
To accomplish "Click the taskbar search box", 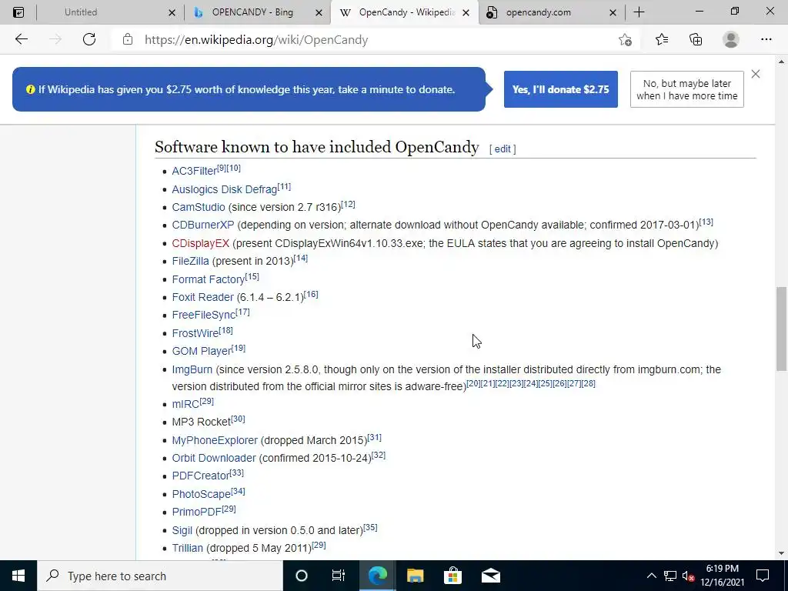I will pos(160,576).
